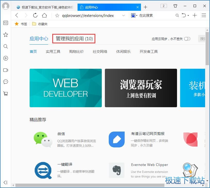Reload the page with the refresh icon
Screen dimensions: 210x188
pyautogui.click(x=35, y=15)
